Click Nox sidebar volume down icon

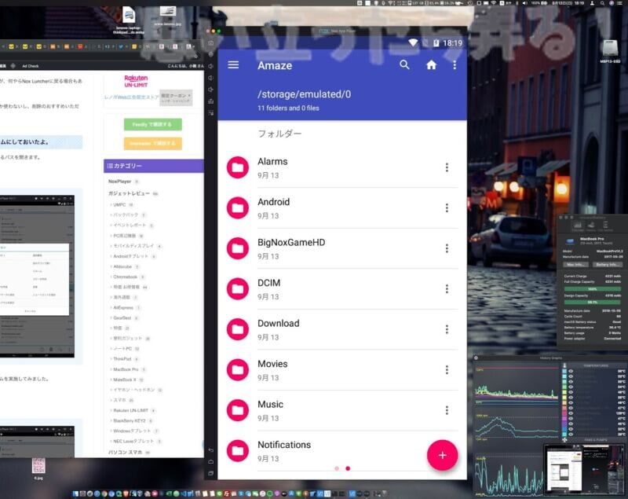(210, 78)
